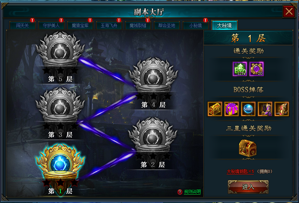Open the 规则说明 rules link
The image size is (299, 203).
point(192,192)
